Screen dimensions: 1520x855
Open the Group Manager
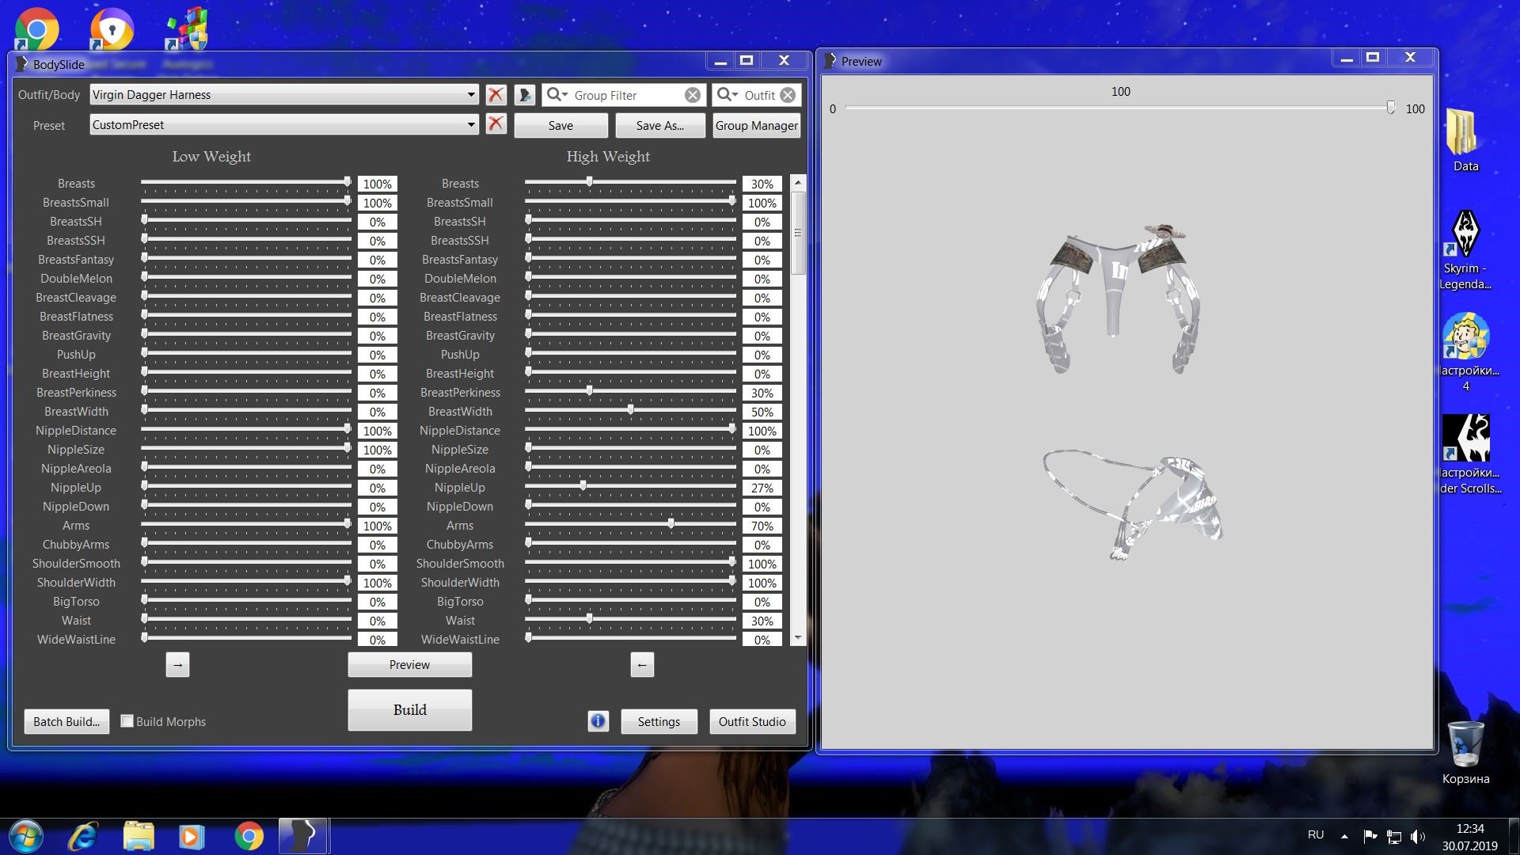[756, 125]
